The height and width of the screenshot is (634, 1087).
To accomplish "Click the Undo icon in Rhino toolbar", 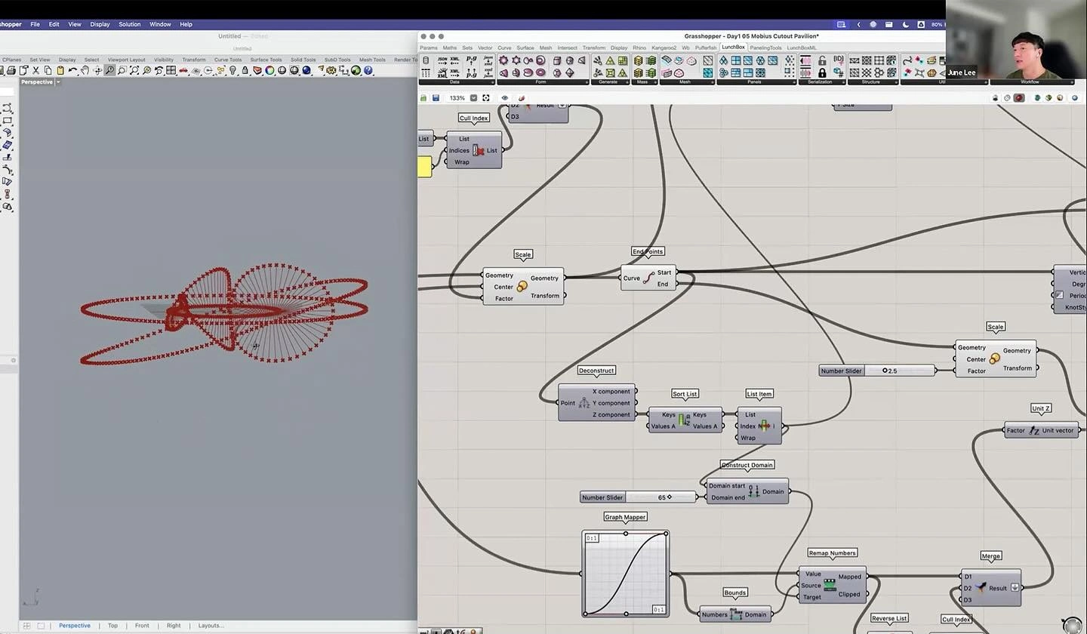I will tap(72, 70).
